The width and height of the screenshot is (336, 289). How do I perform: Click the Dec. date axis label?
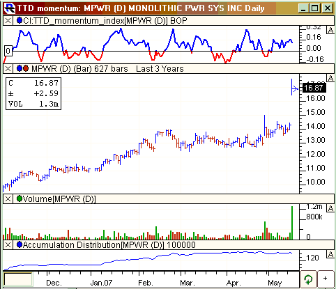click(x=54, y=283)
